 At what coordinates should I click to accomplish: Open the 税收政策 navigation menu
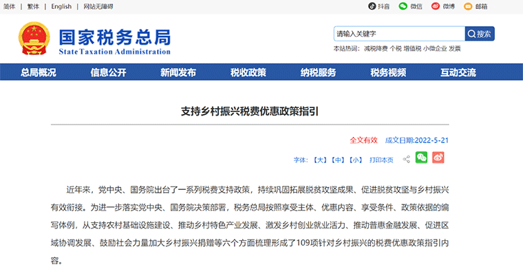[248, 72]
